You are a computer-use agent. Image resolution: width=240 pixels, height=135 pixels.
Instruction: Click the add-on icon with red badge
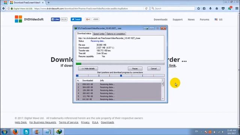(230, 8)
